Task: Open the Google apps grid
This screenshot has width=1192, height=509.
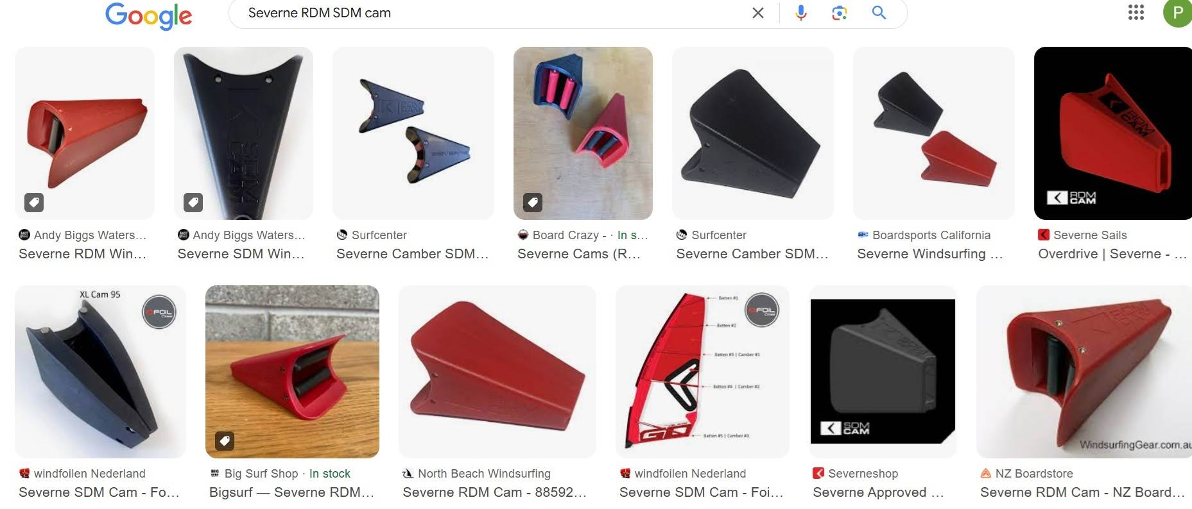Action: (1136, 13)
